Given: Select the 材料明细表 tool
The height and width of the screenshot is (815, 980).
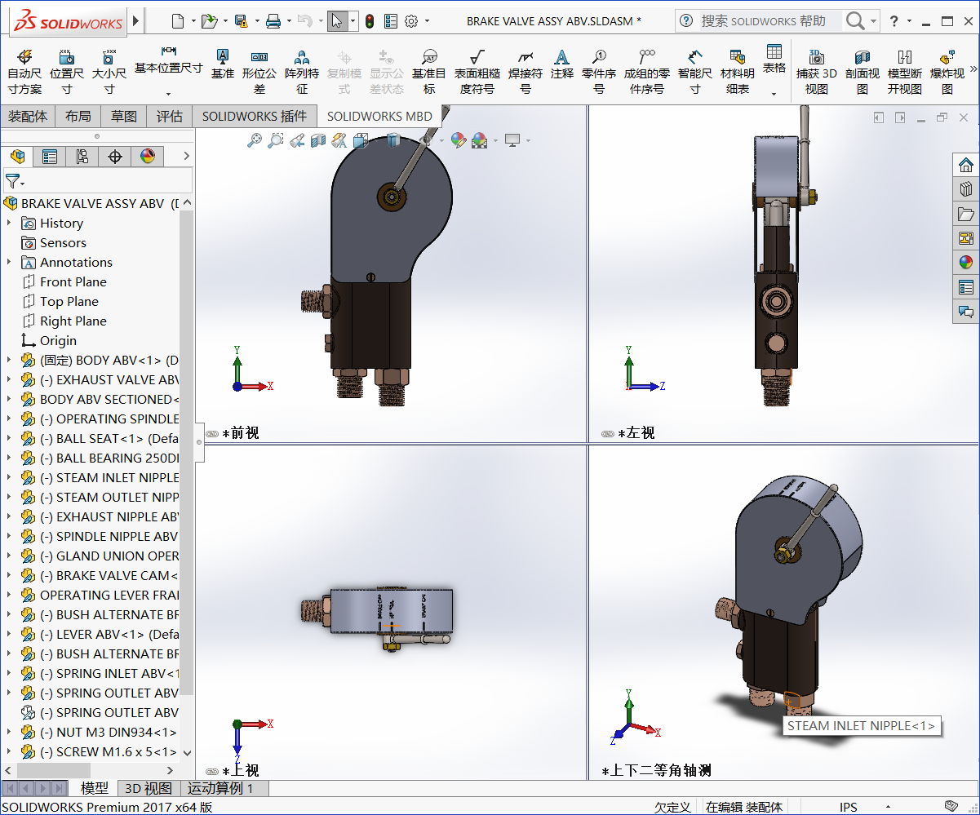Looking at the screenshot, I should point(737,70).
